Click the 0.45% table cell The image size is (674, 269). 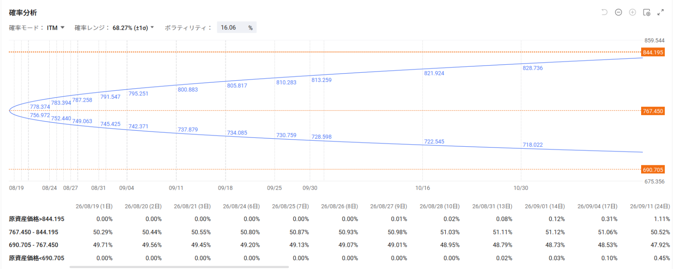tap(662, 258)
